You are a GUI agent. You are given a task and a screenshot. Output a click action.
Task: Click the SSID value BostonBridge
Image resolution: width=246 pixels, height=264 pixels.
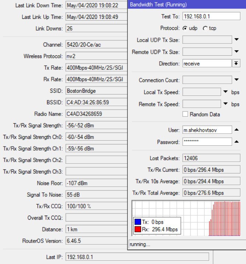pyautogui.click(x=96, y=91)
